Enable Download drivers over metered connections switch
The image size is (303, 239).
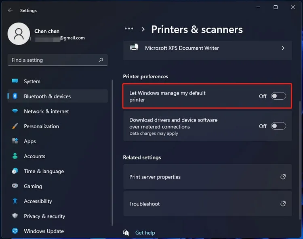coord(278,126)
